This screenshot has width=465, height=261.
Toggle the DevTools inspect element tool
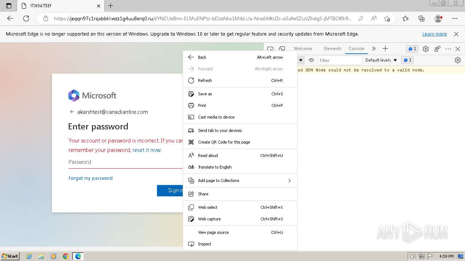pyautogui.click(x=270, y=49)
